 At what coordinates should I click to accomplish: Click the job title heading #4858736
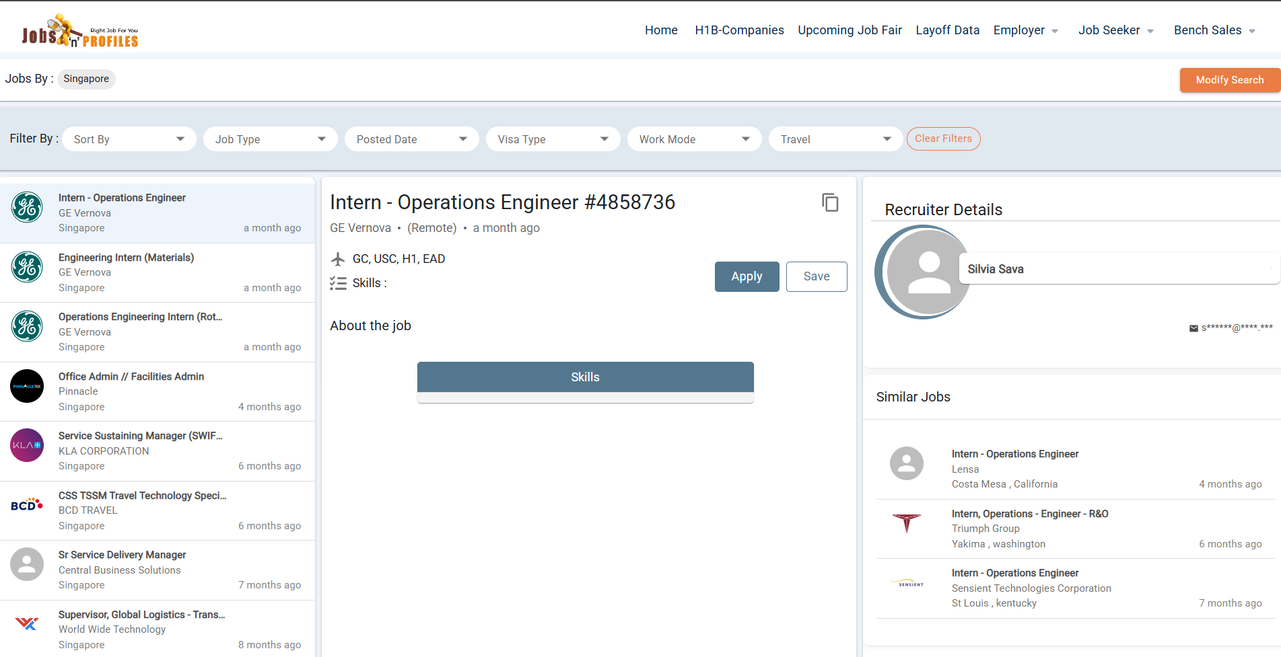(502, 202)
